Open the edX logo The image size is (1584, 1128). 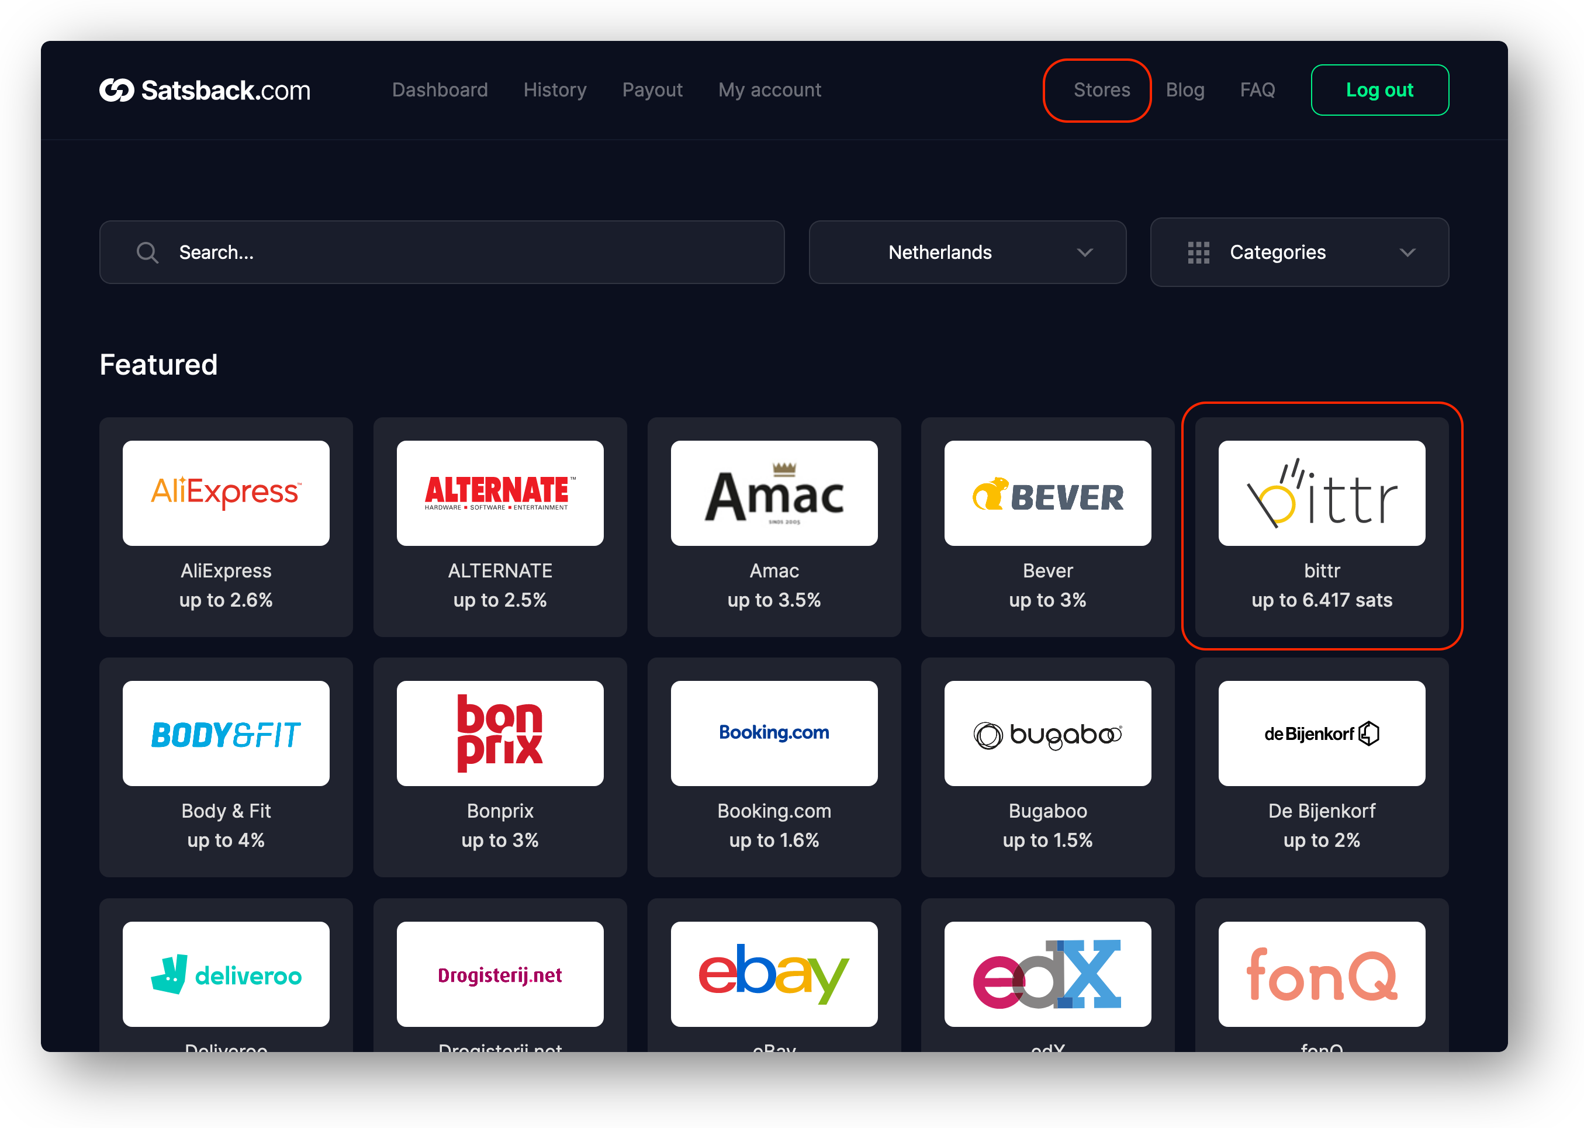pos(1047,974)
